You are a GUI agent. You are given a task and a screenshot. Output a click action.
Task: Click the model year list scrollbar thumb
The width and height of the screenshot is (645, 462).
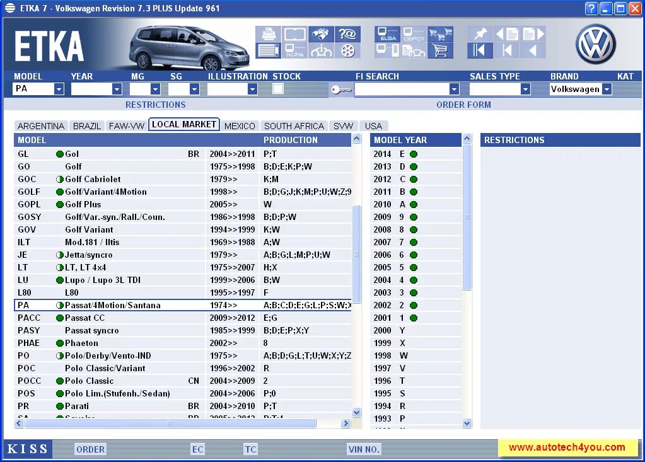(x=467, y=217)
